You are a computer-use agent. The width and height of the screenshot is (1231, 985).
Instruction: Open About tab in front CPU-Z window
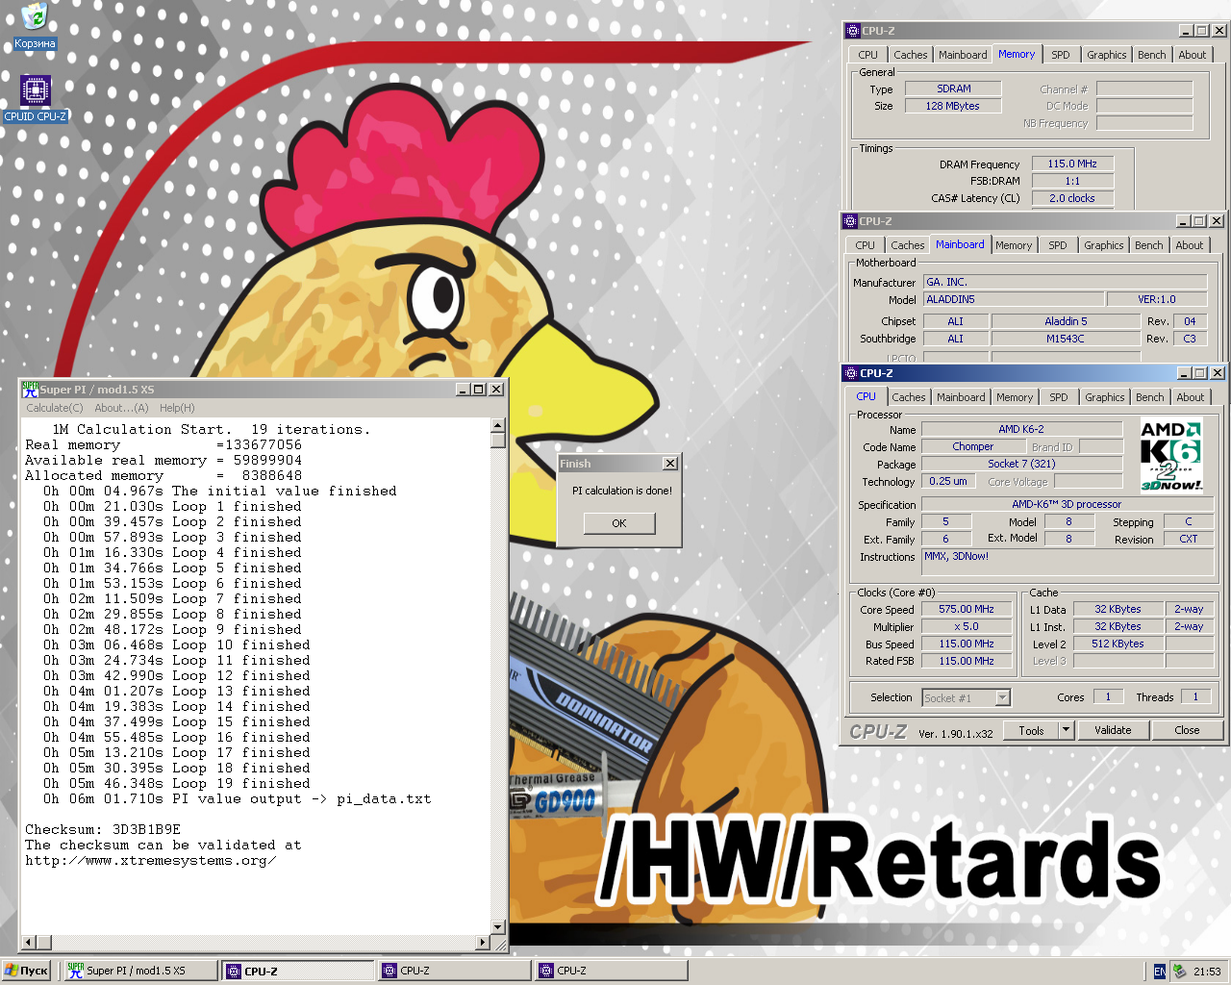(x=1191, y=397)
